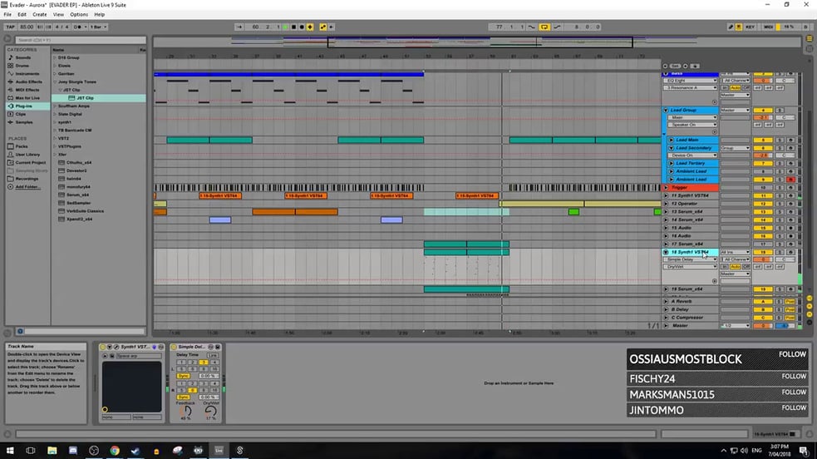The width and height of the screenshot is (817, 459).
Task: Open the Create menu
Action: [x=39, y=14]
